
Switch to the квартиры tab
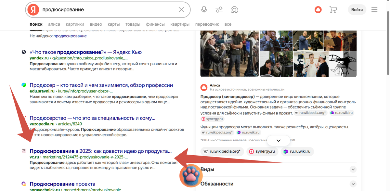point(180,24)
